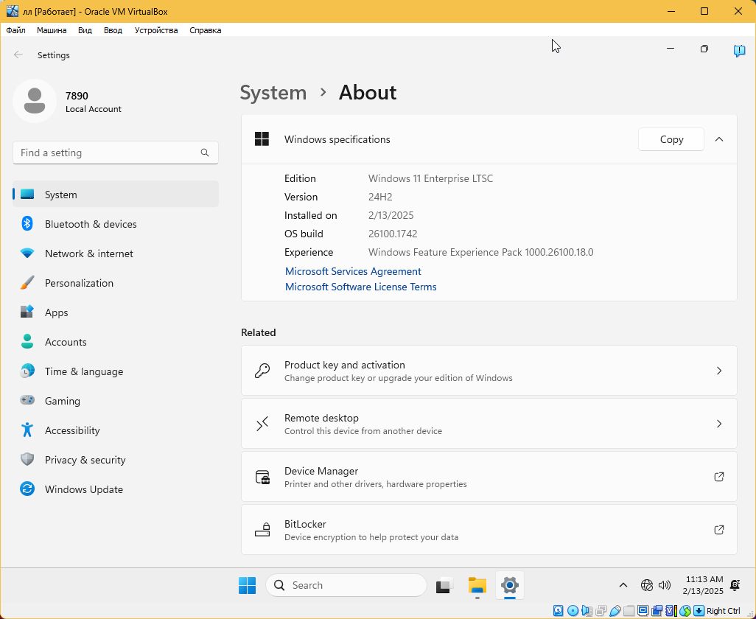This screenshot has width=756, height=619.
Task: Open Product key and activation
Action: pos(489,371)
